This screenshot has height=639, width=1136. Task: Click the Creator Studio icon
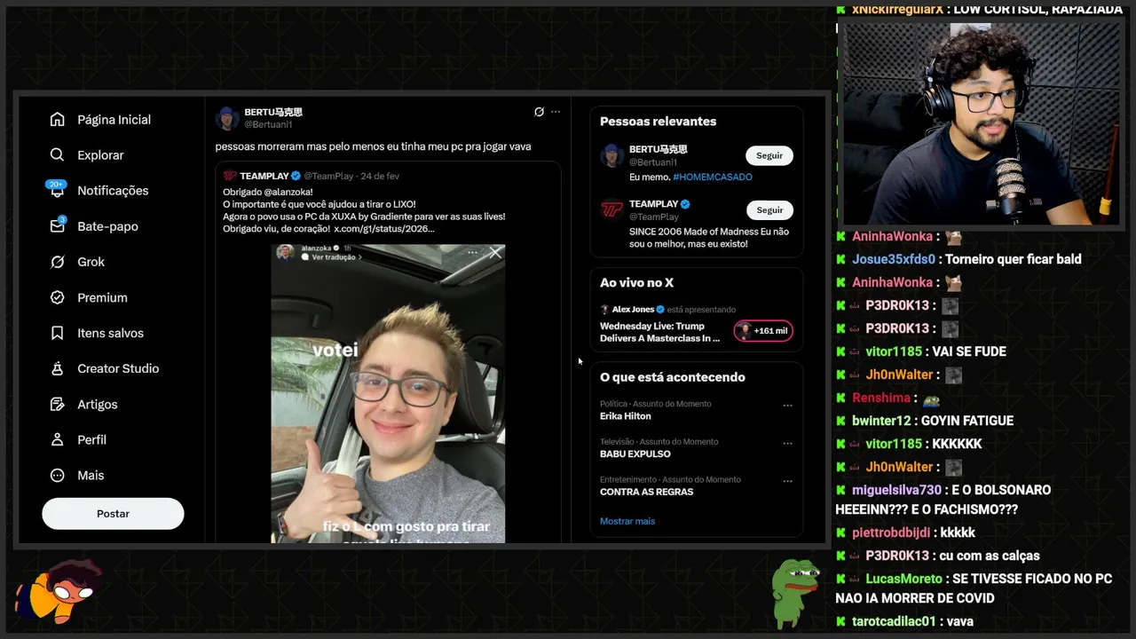pyautogui.click(x=58, y=368)
